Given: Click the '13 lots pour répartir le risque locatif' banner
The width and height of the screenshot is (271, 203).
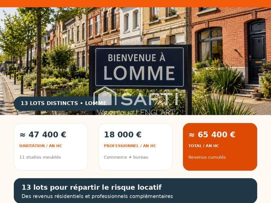Looking at the screenshot, I should [x=135, y=191].
